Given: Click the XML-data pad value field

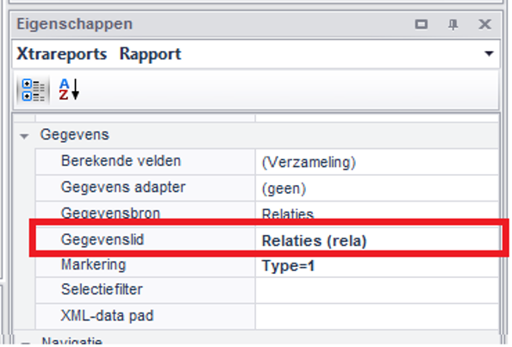Looking at the screenshot, I should coord(378,316).
